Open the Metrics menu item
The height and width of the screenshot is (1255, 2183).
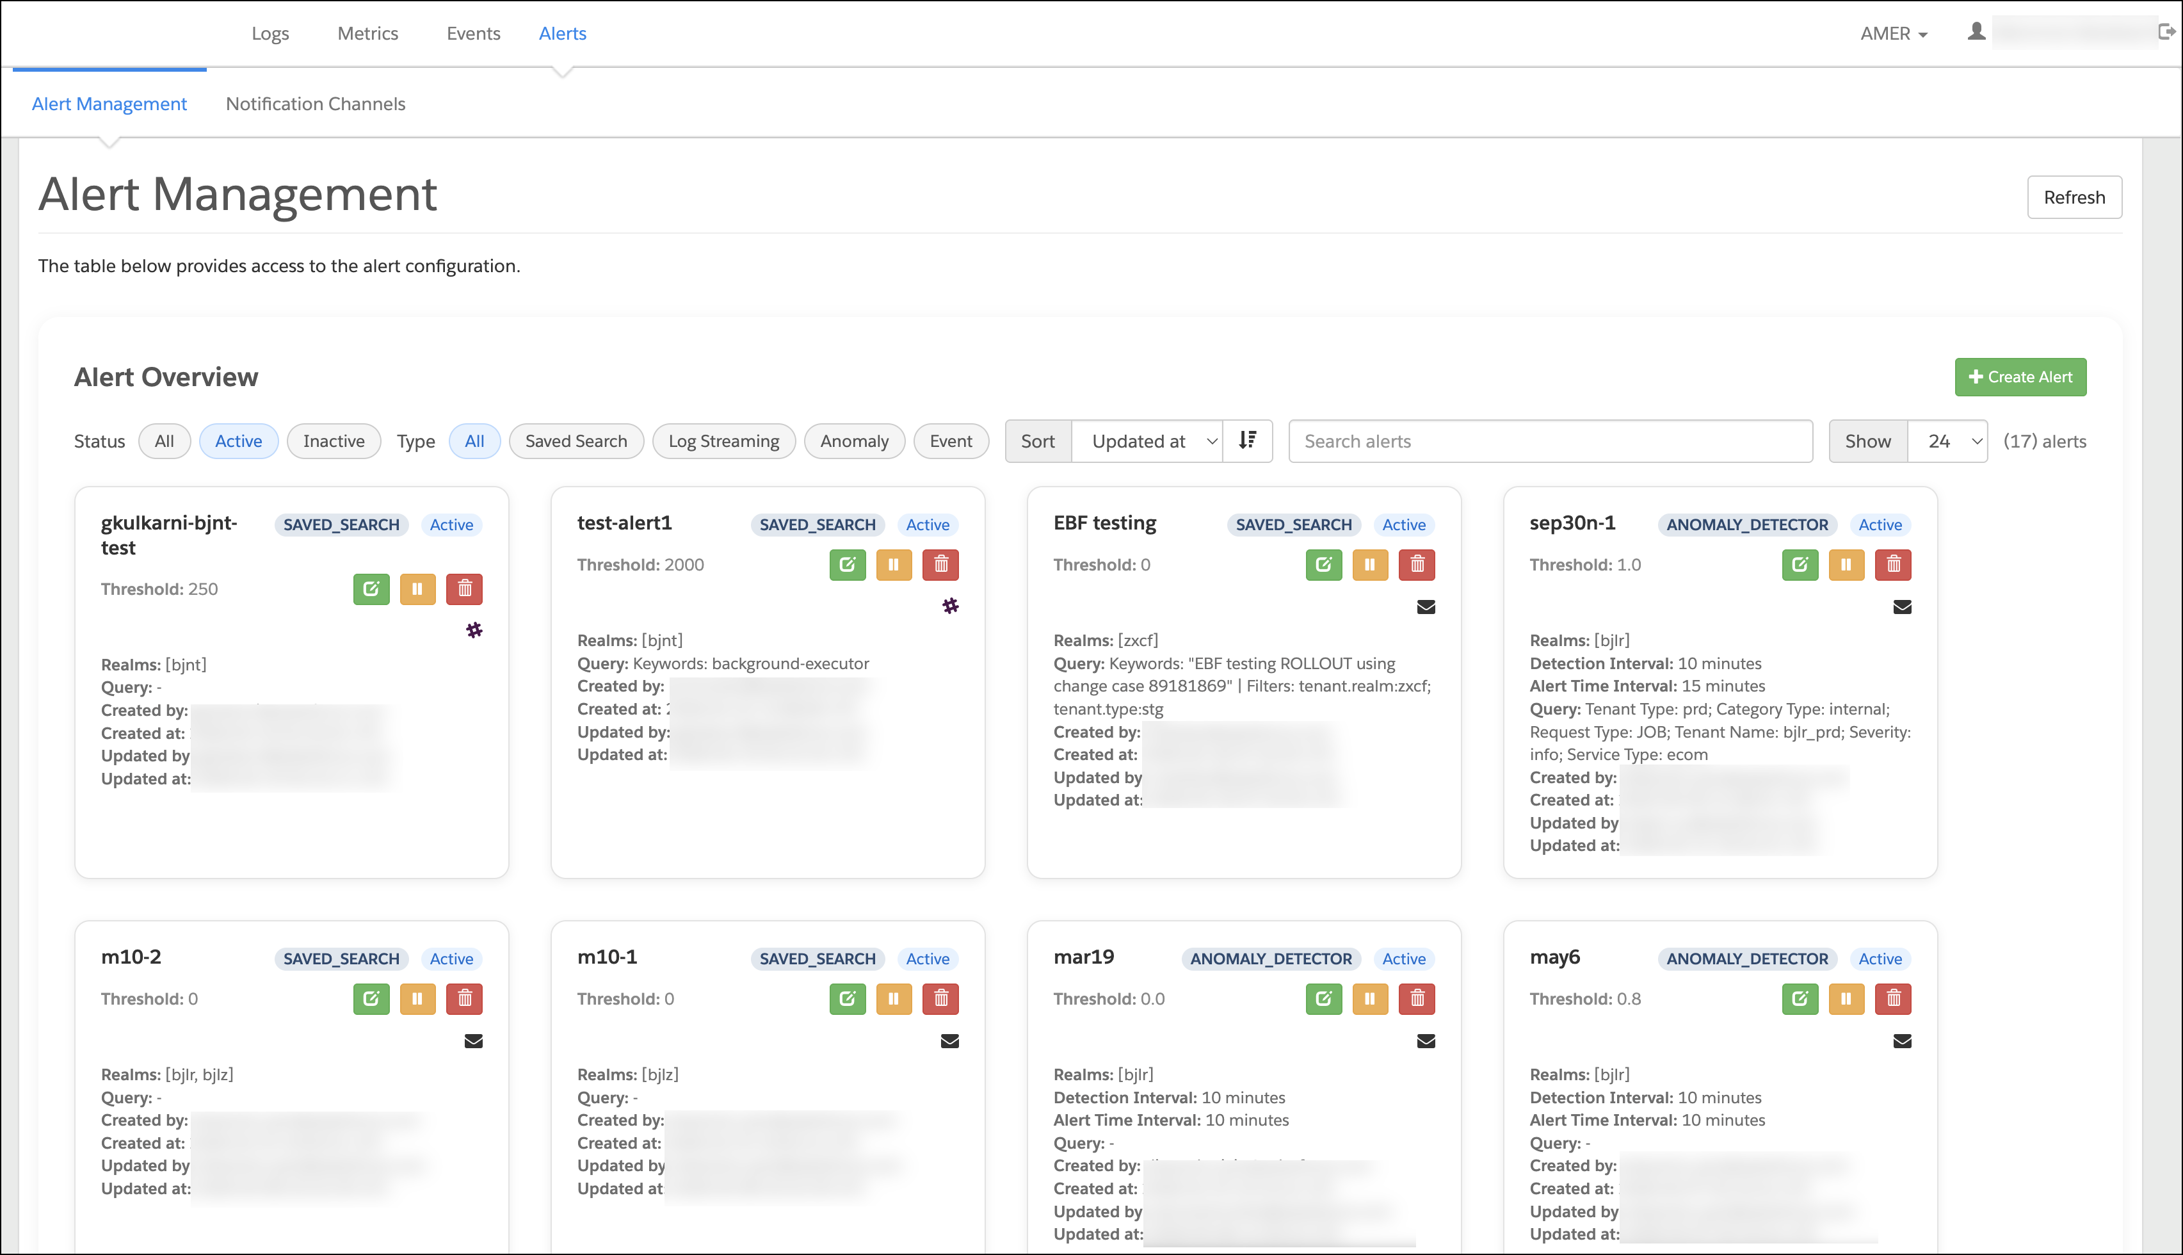coord(368,33)
